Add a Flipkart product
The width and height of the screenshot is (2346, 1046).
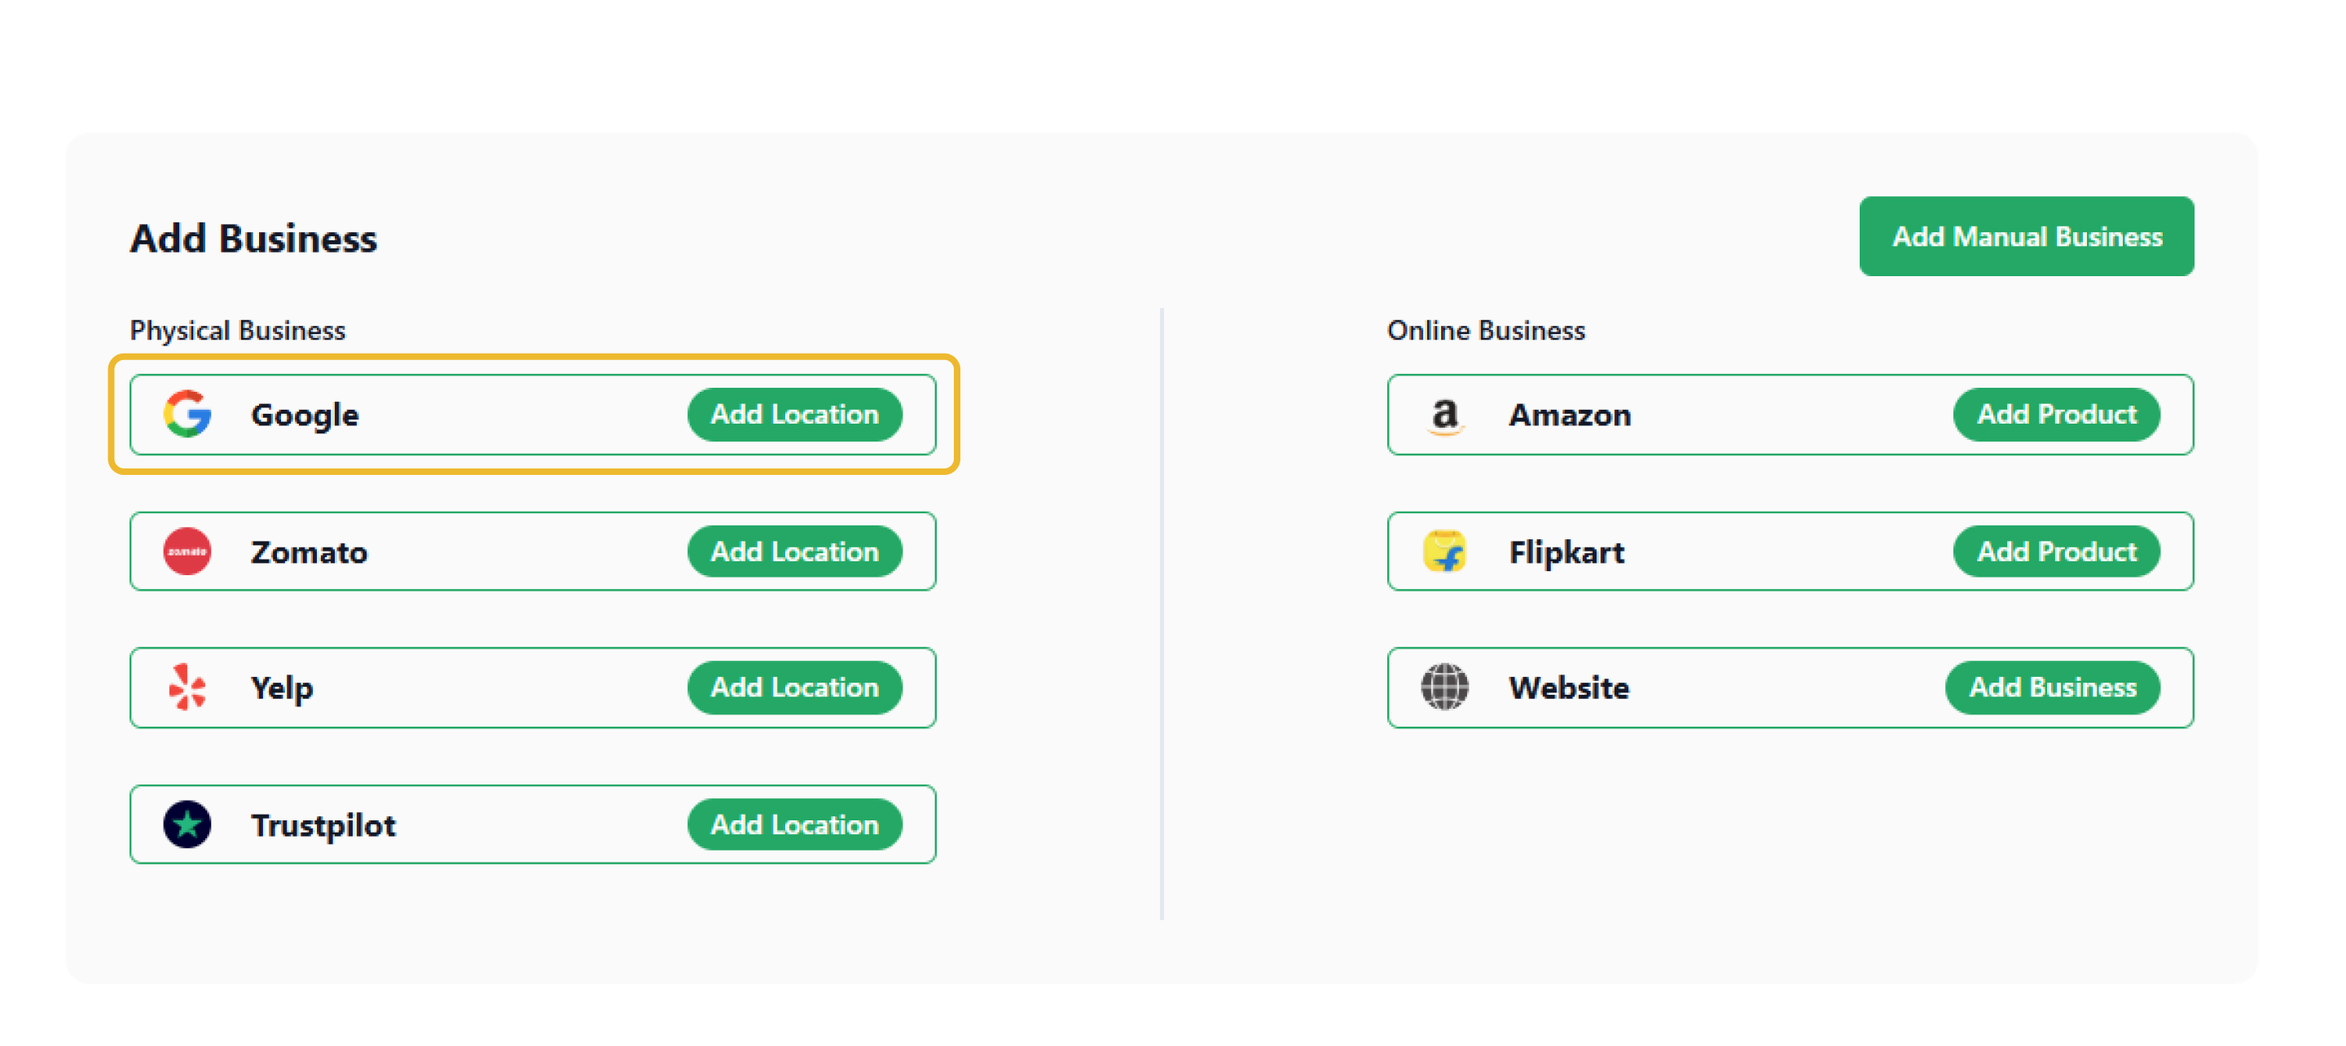click(x=2055, y=552)
